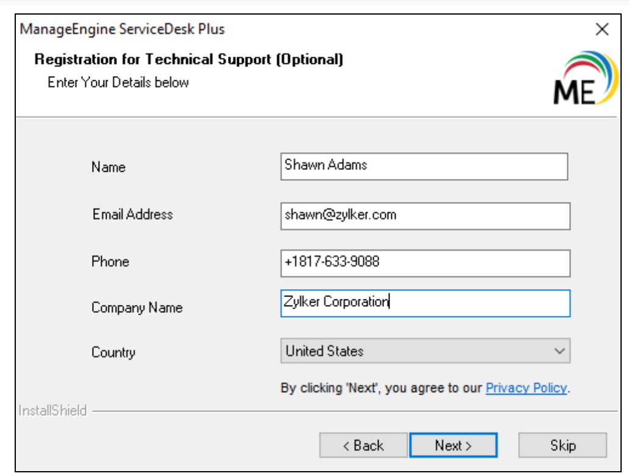
Task: Click the Registration for Technical Support heading
Action: pos(189,60)
